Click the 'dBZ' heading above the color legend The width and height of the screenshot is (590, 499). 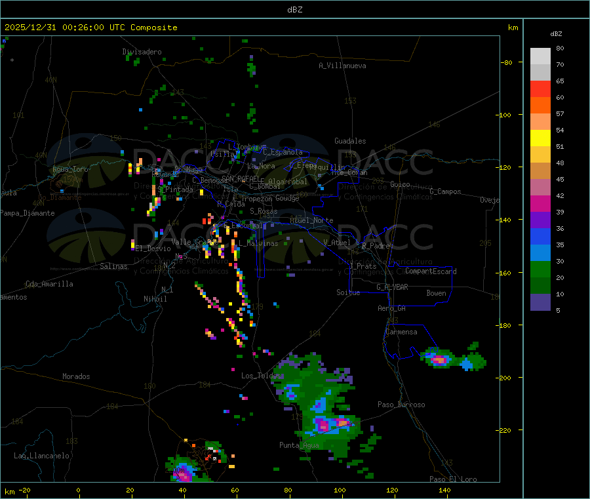pyautogui.click(x=556, y=34)
